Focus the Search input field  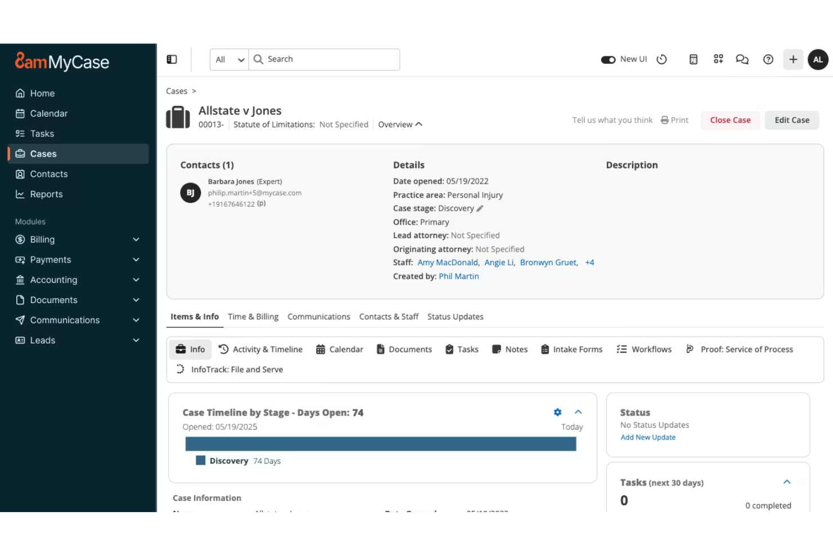pos(324,59)
